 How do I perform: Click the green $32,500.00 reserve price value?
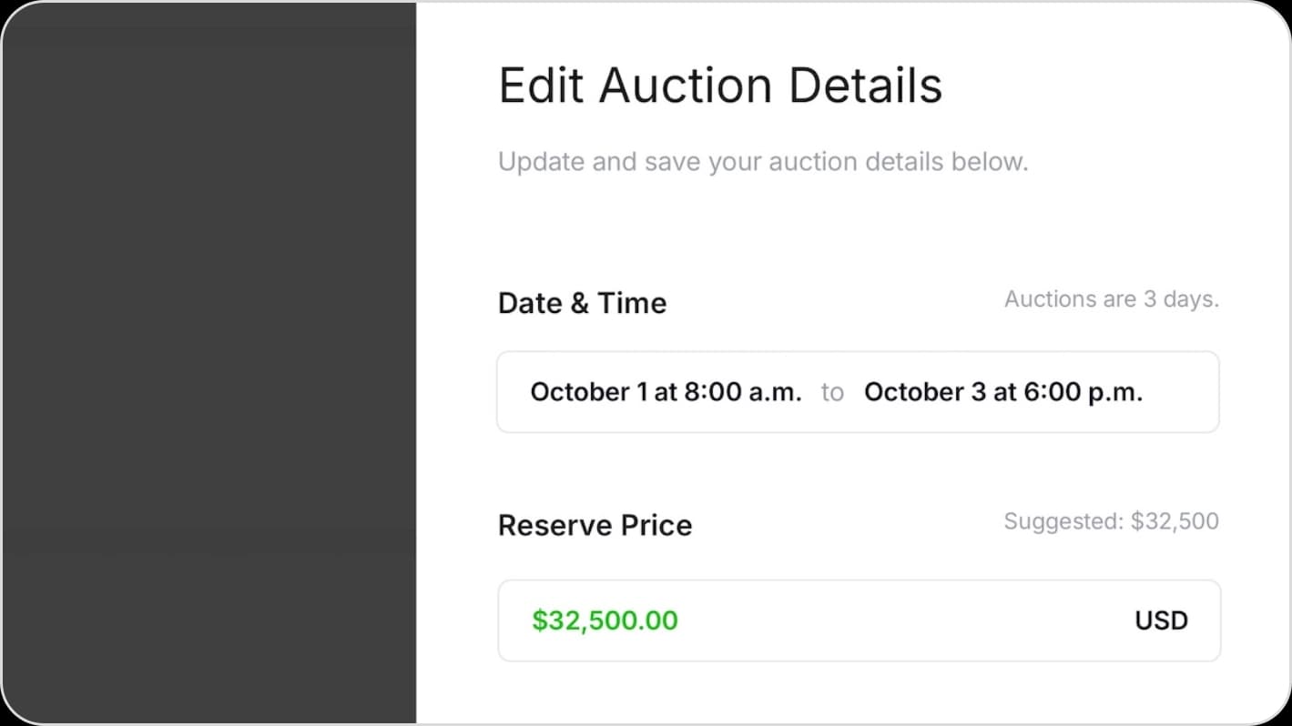(605, 620)
